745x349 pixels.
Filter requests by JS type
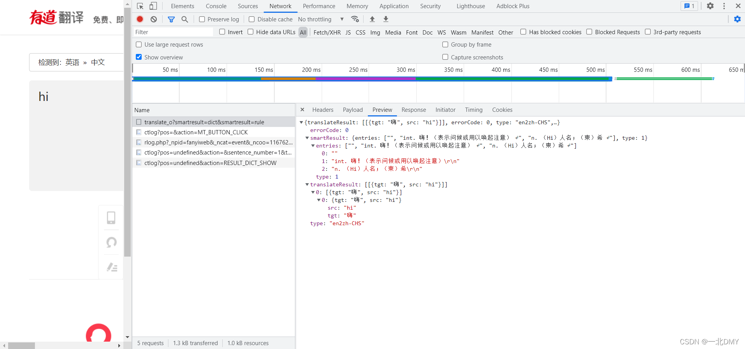(348, 32)
